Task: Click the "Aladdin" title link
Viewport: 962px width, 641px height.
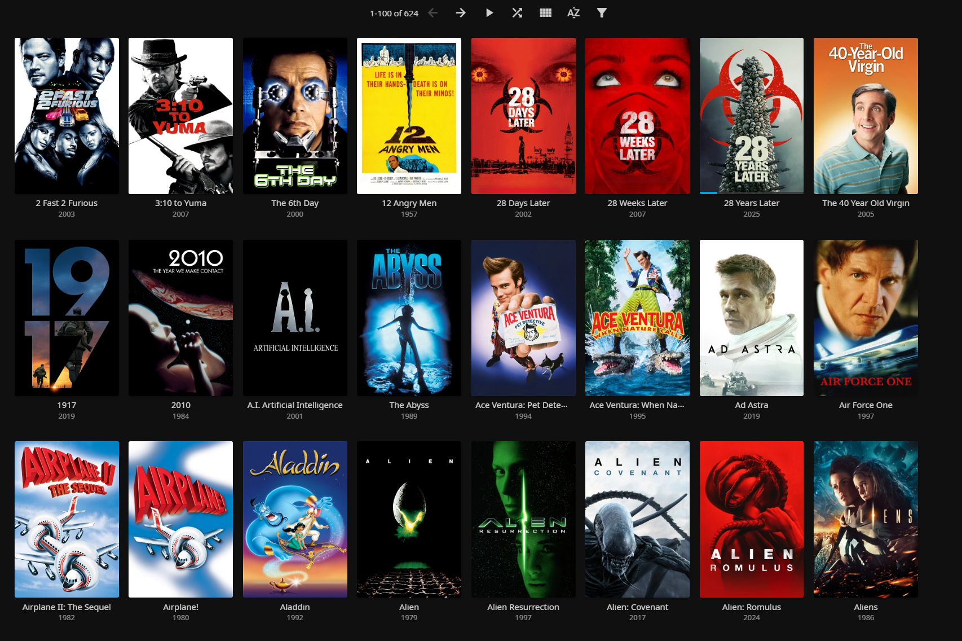Action: pyautogui.click(x=295, y=607)
